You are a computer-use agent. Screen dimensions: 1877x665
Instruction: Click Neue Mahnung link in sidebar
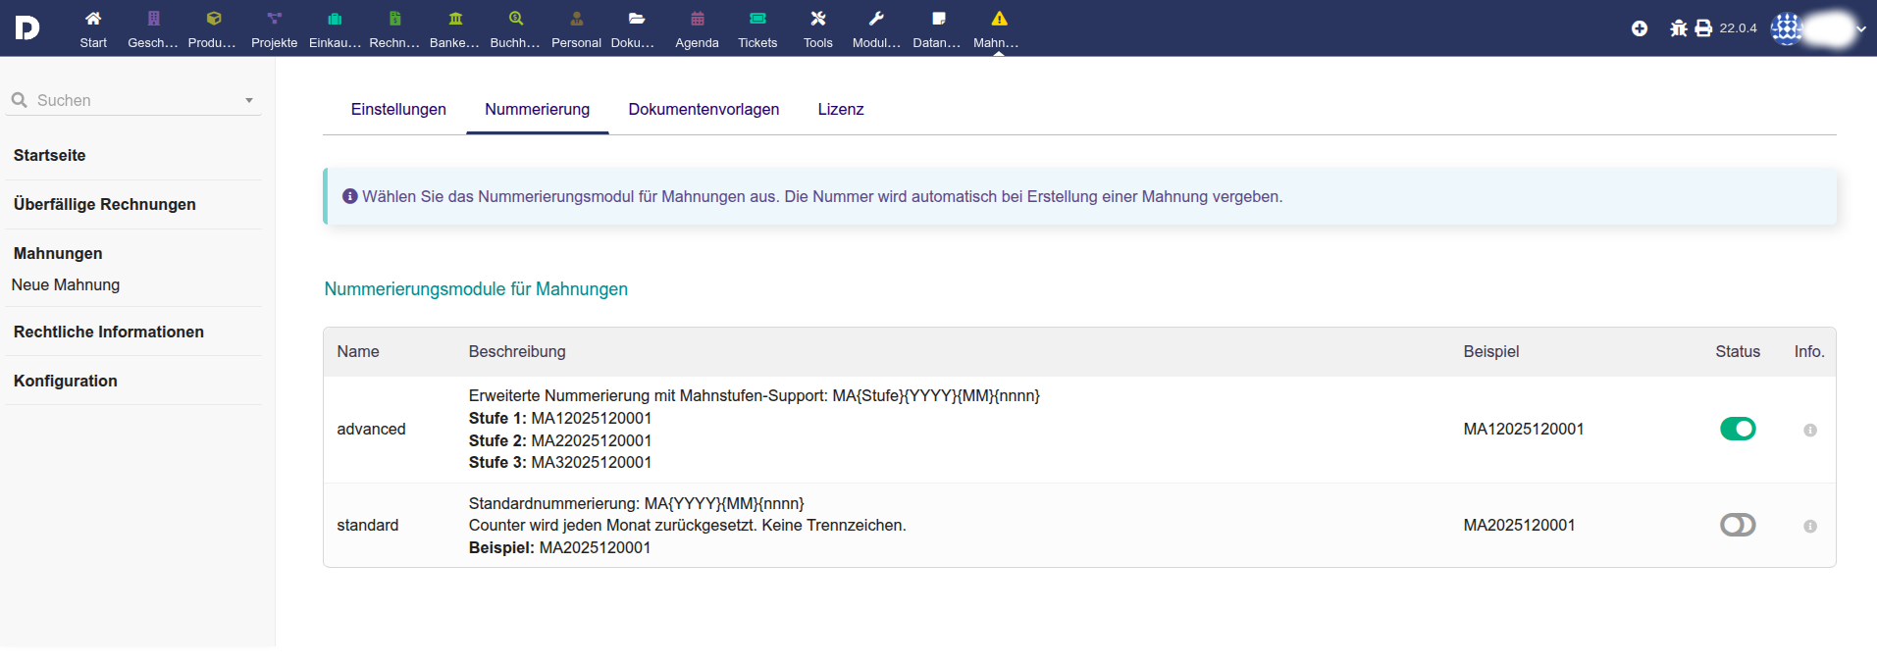(66, 284)
